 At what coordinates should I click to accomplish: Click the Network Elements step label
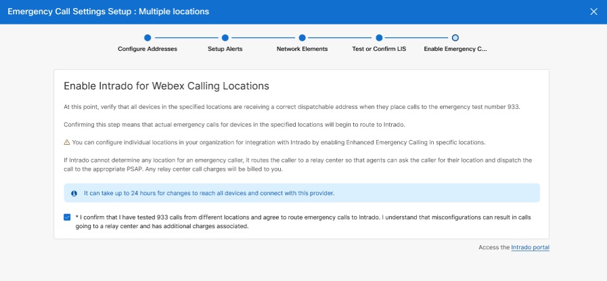click(302, 49)
